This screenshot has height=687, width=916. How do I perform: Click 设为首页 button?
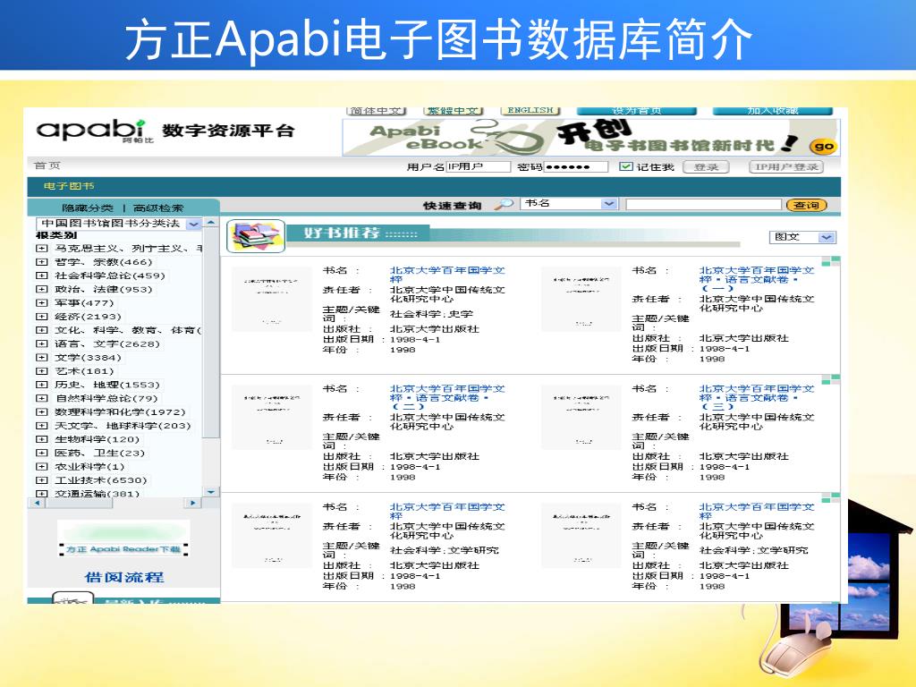click(637, 110)
